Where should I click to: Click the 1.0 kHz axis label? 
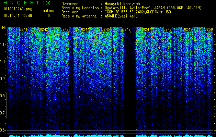2,62
